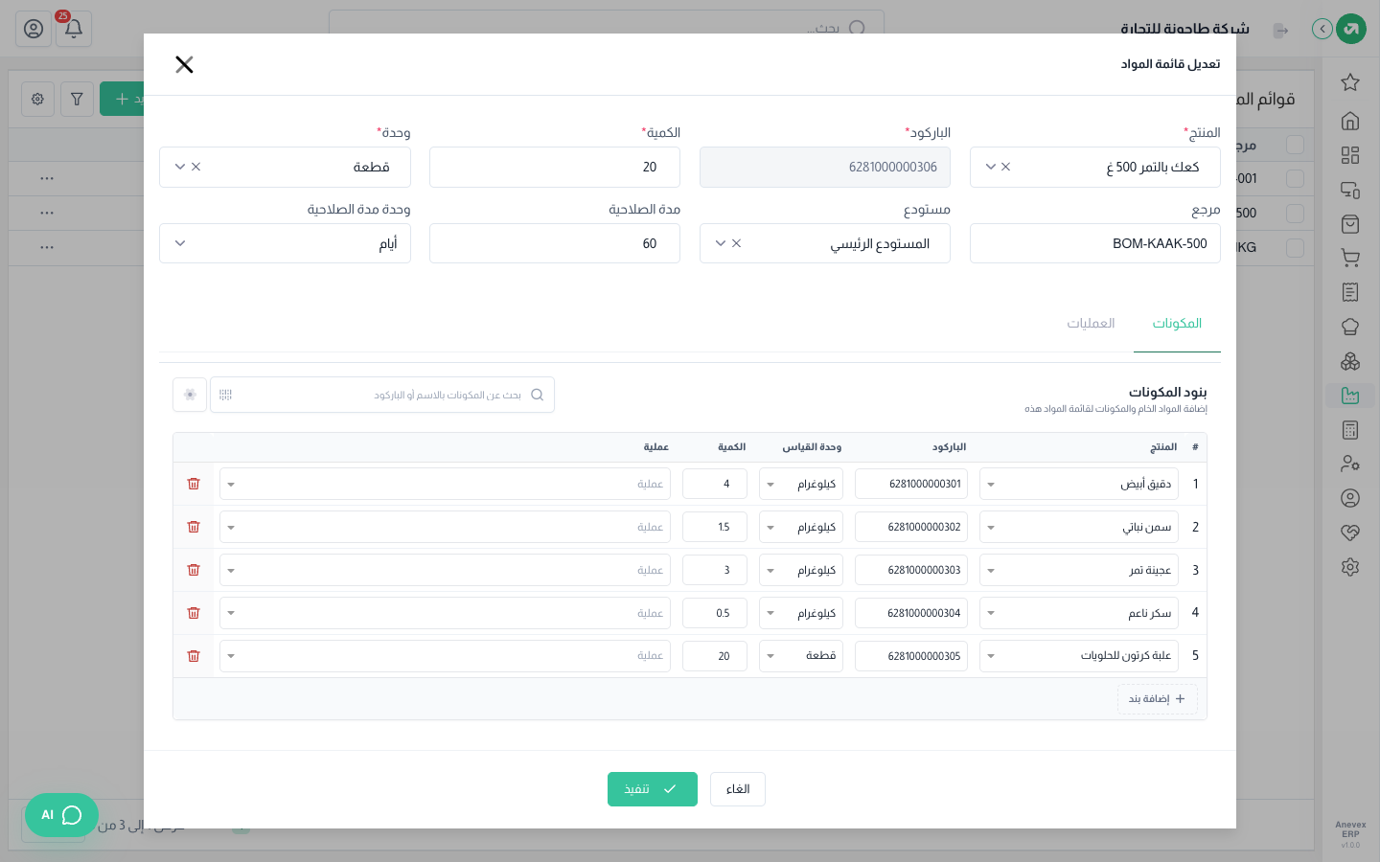The image size is (1380, 862).
Task: Click quantity field of سمن نباتي row
Action: (x=715, y=527)
